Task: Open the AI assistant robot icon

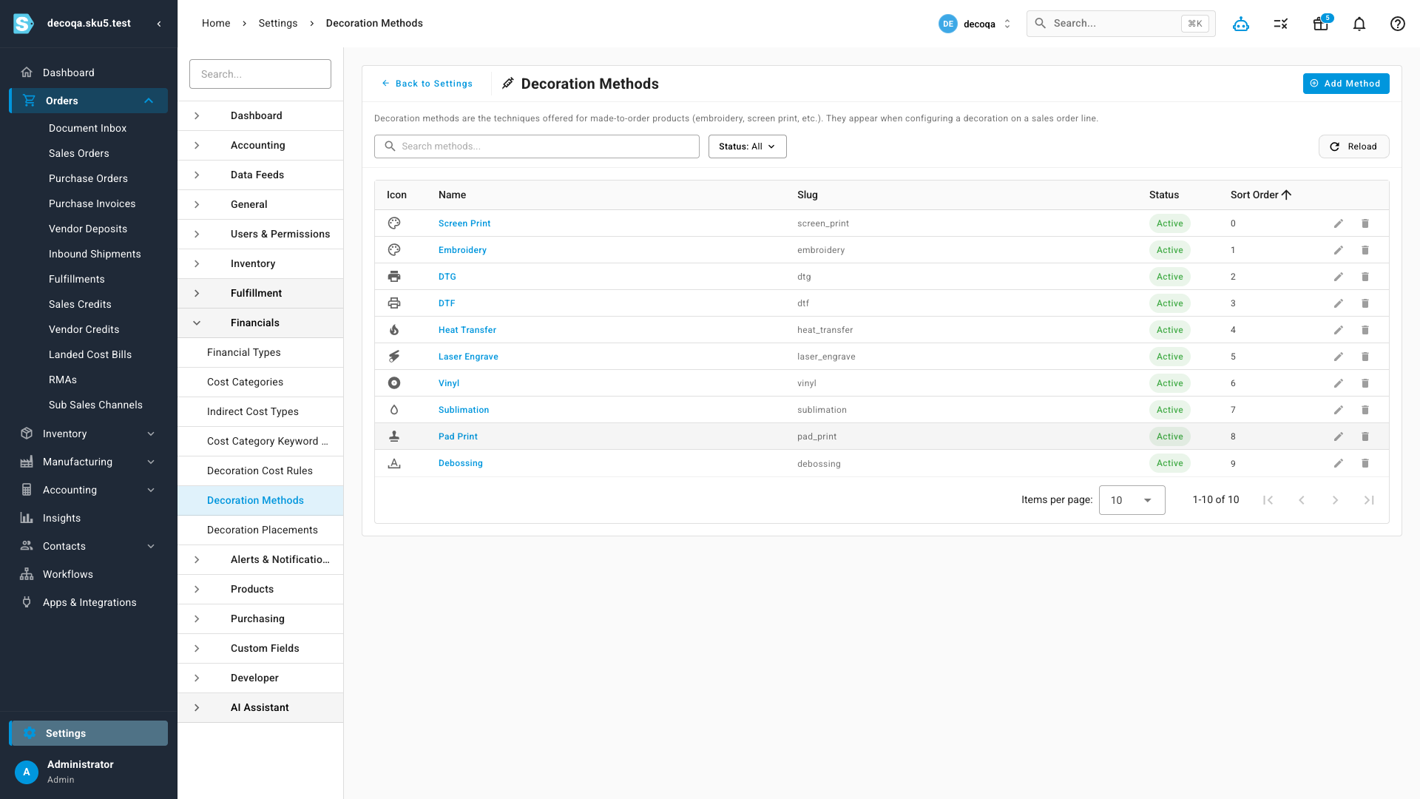Action: pyautogui.click(x=1241, y=24)
